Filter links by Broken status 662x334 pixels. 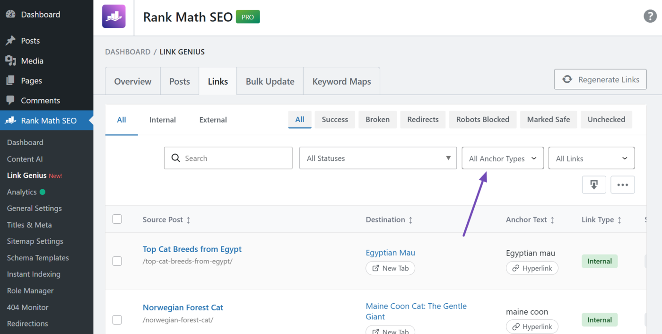(377, 120)
